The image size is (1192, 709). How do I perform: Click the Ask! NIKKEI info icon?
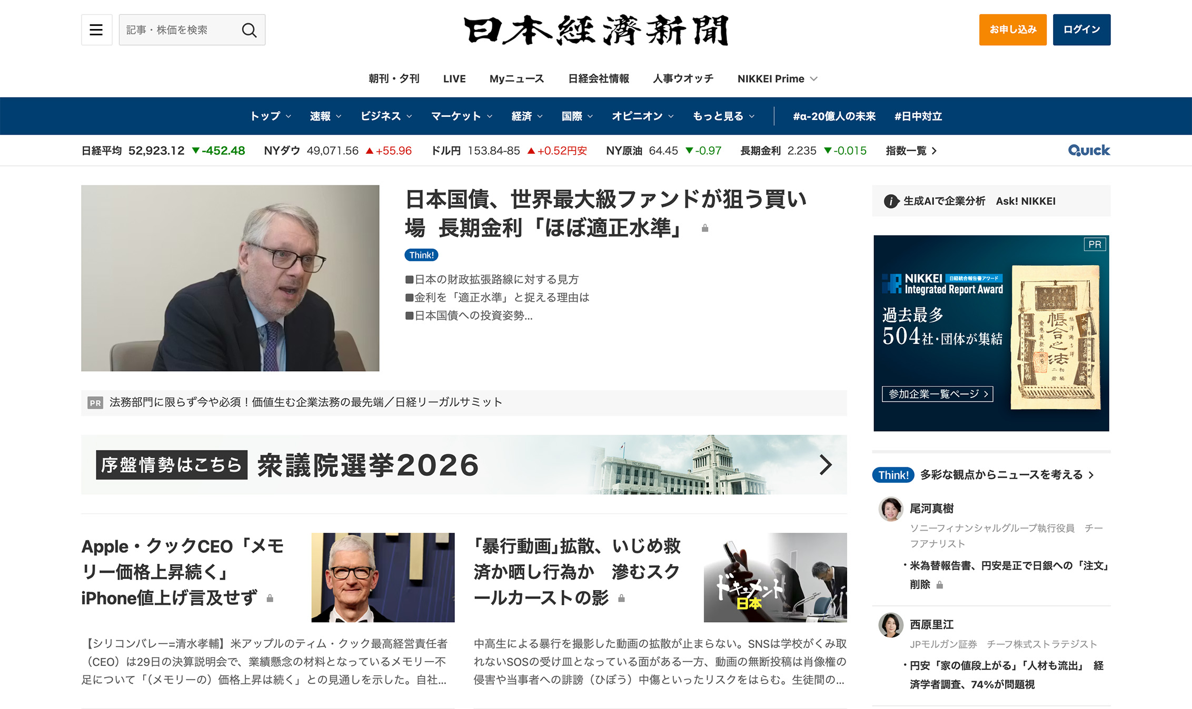coord(891,201)
